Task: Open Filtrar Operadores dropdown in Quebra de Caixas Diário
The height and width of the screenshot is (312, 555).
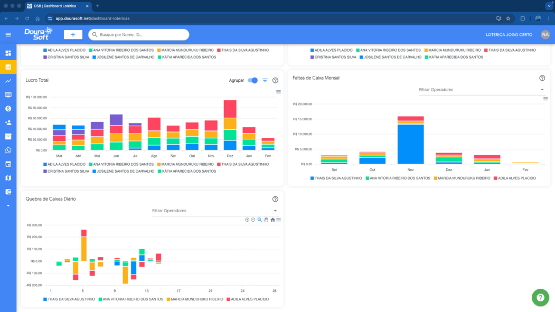Action: tap(214, 211)
